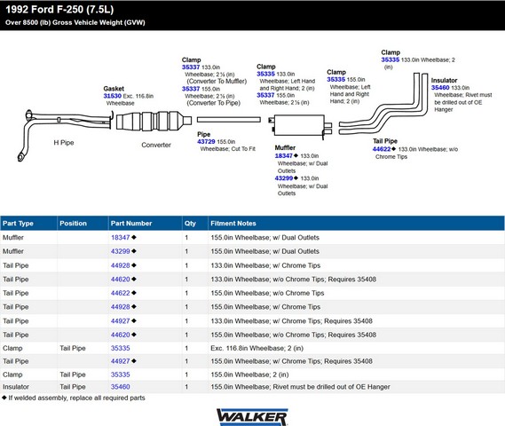
Task: Click the straight pipe section drawing
Action: coord(229,120)
